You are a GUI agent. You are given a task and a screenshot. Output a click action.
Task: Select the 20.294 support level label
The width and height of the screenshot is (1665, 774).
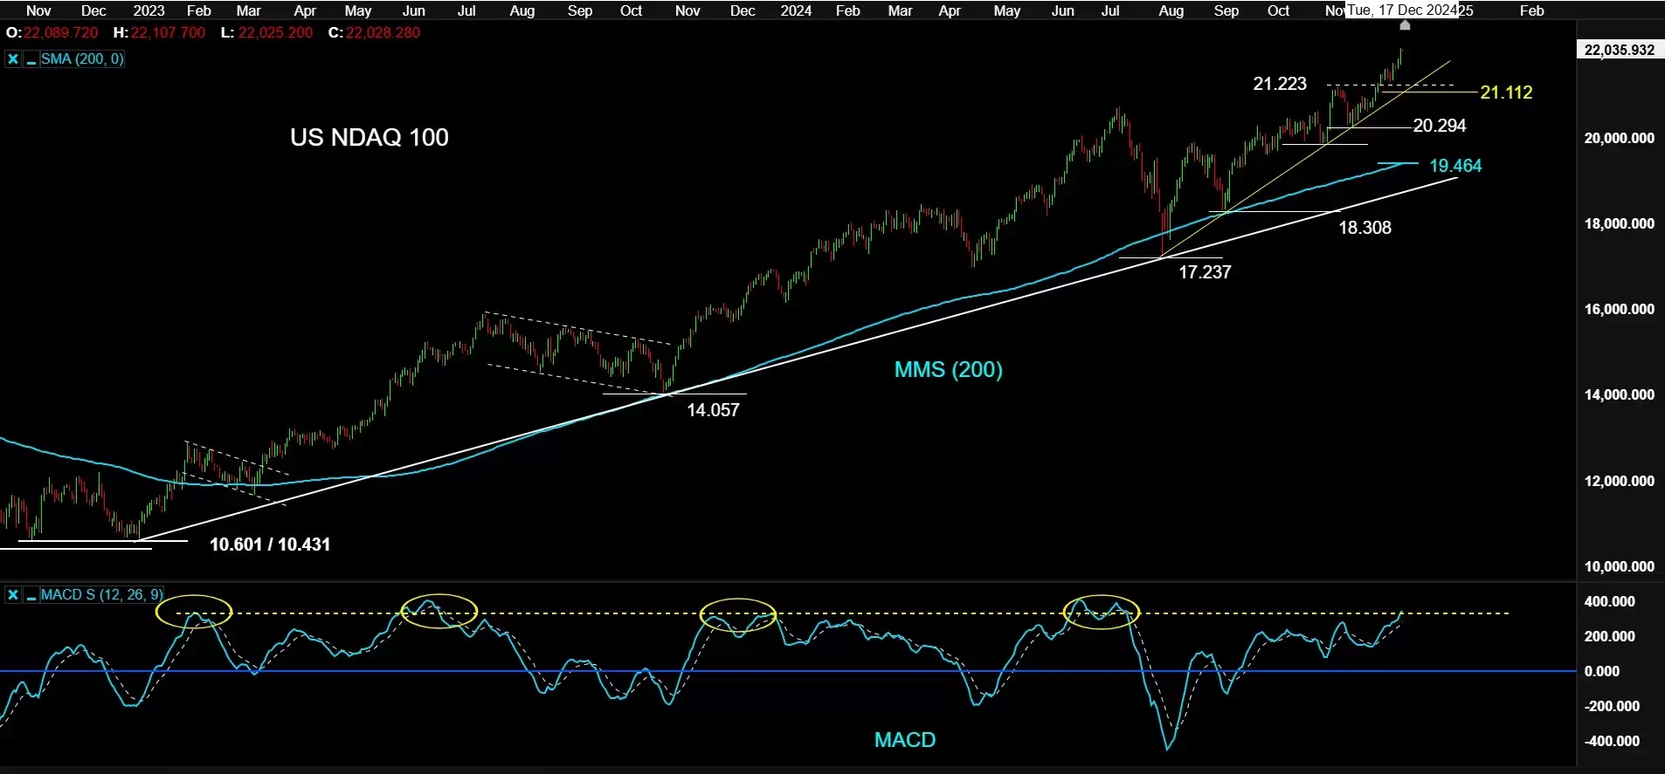[x=1440, y=126]
